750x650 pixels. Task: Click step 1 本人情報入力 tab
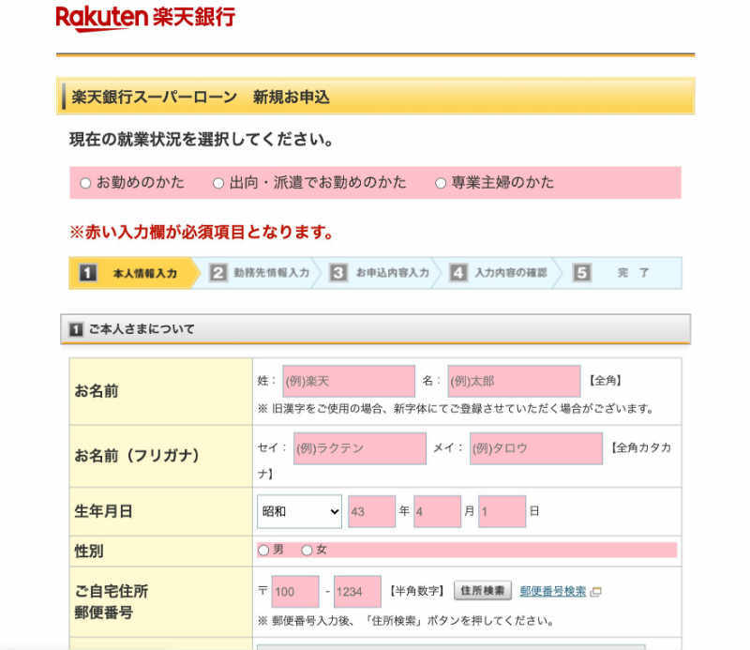(134, 273)
